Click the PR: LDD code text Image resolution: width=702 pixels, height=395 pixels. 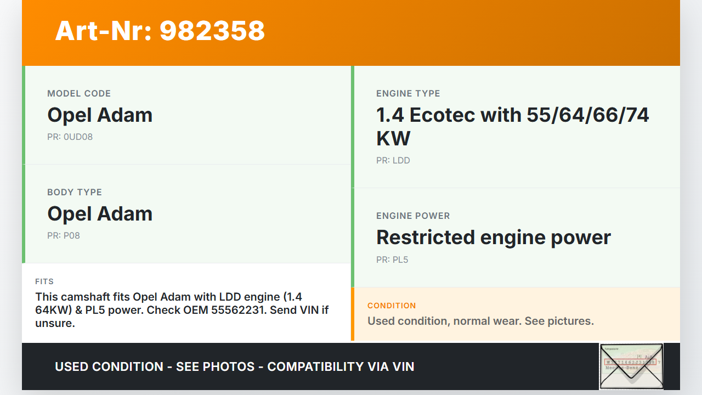[393, 161]
